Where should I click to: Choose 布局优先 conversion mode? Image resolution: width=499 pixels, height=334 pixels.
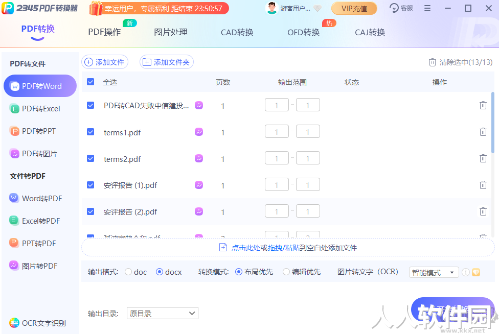pos(239,272)
